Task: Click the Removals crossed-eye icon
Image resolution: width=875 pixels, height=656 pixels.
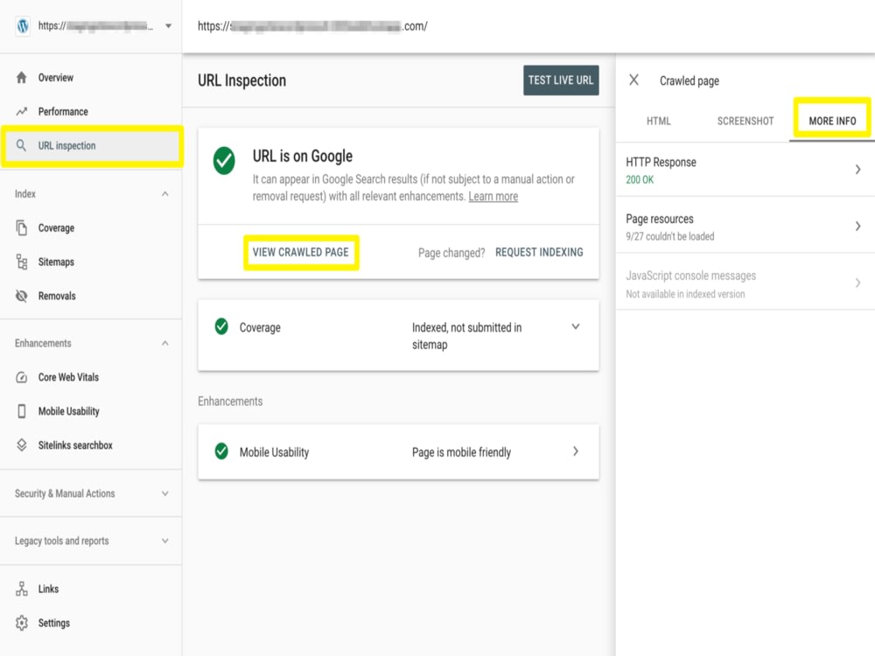Action: pos(21,296)
